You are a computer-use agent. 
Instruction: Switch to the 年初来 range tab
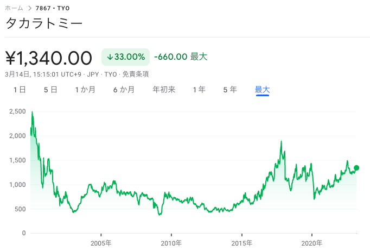164,90
